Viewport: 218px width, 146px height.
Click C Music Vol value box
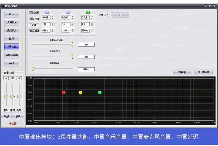86,45
